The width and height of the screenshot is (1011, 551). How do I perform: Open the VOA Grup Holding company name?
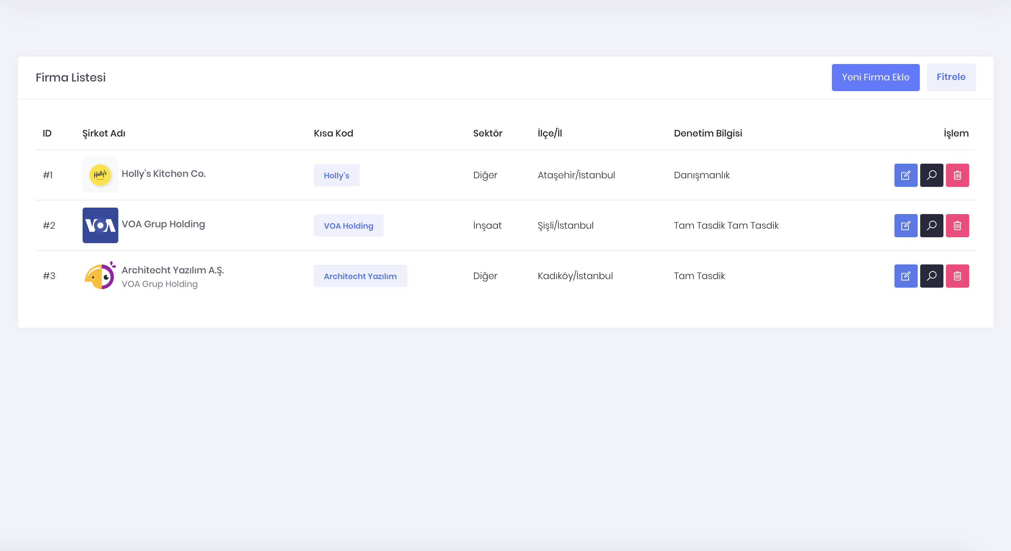coord(163,224)
